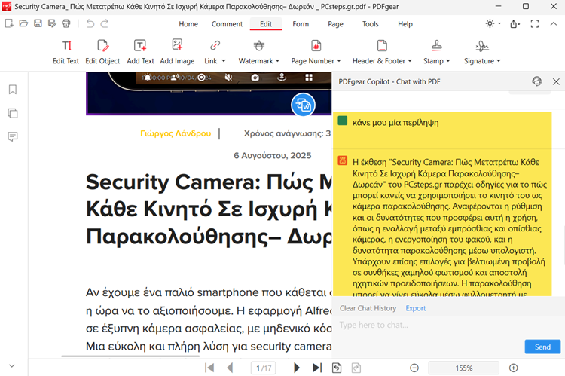Expand the left sidebar bottom chevron
The height and width of the screenshot is (376, 565).
(12, 366)
